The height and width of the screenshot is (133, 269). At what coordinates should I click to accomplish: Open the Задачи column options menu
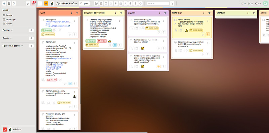pyautogui.click(x=160, y=13)
